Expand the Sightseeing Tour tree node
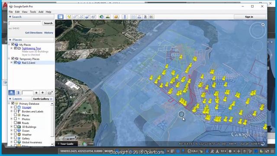 tap(12, 48)
